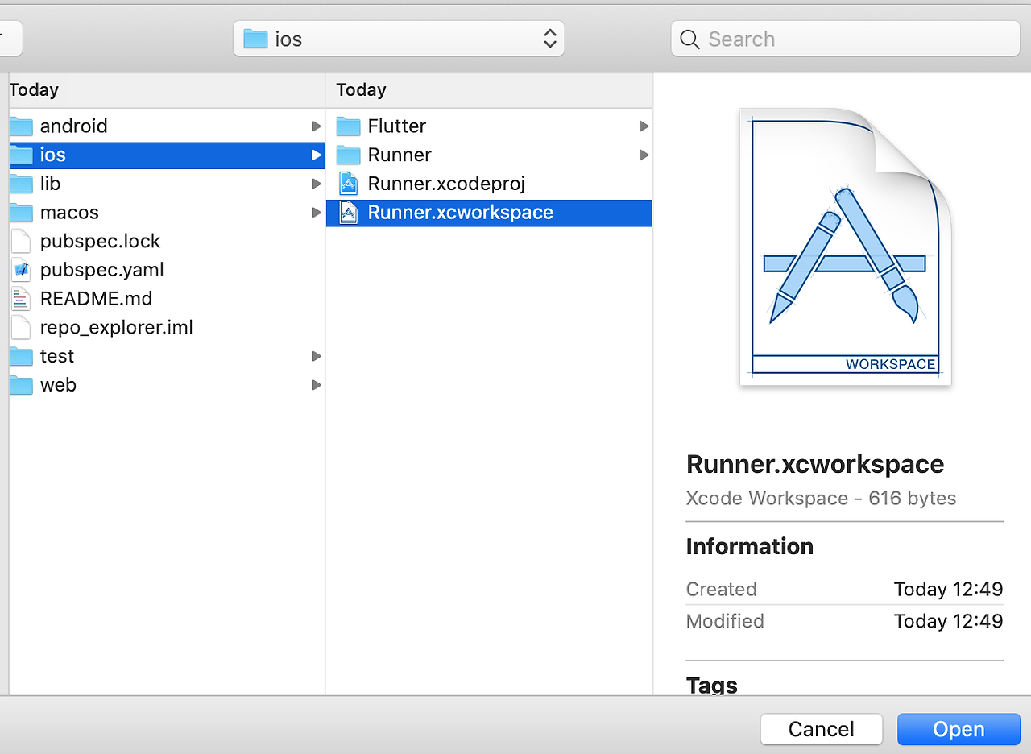
Task: Click the search magnifying glass icon
Action: coord(689,39)
